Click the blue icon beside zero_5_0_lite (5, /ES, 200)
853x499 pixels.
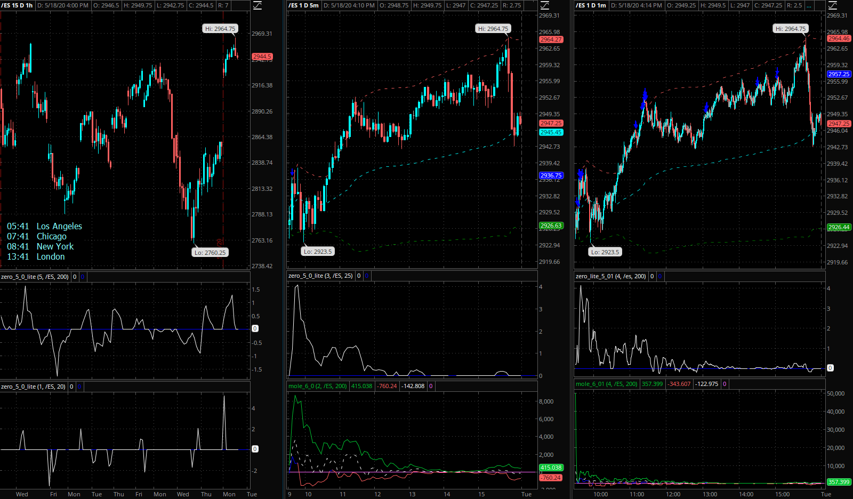click(x=83, y=277)
